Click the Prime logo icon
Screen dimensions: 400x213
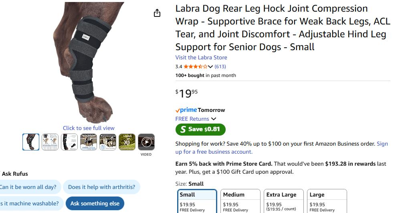(x=186, y=110)
